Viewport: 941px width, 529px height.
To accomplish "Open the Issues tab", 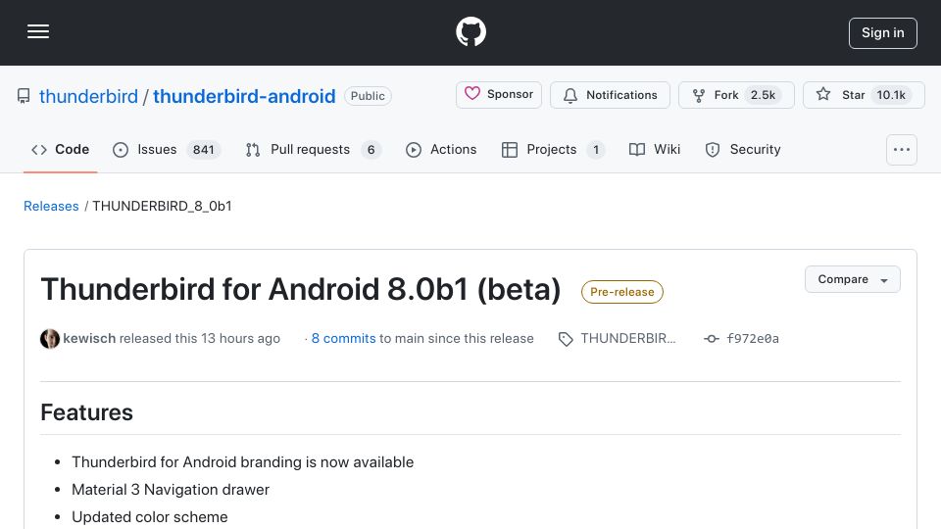I will click(x=166, y=149).
